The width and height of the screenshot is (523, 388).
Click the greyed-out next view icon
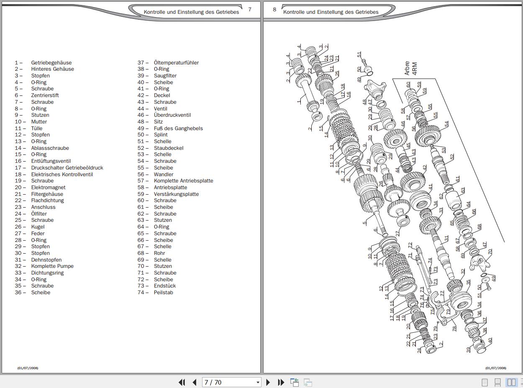pos(308,382)
